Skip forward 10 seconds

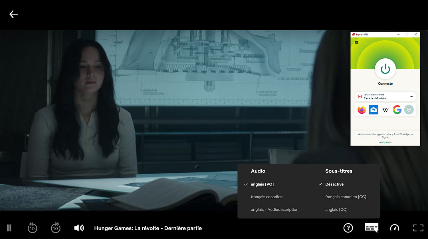(56, 228)
